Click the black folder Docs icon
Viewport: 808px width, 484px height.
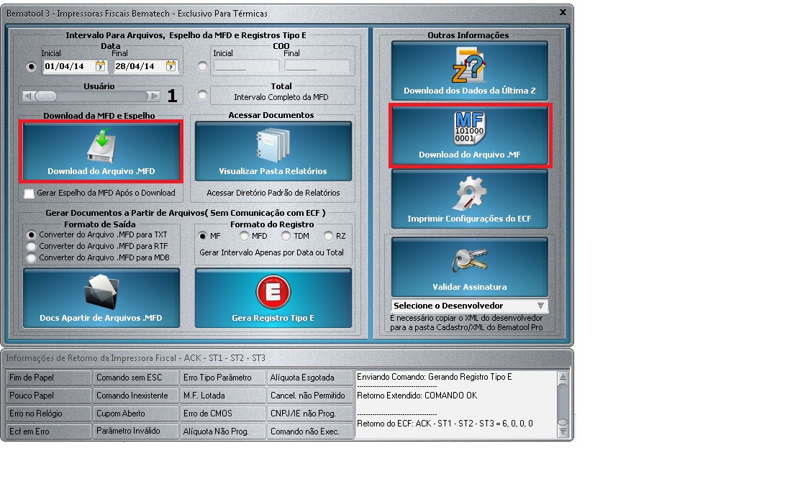tap(101, 292)
